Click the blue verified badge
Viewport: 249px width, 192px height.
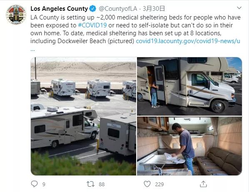pyautogui.click(x=93, y=9)
